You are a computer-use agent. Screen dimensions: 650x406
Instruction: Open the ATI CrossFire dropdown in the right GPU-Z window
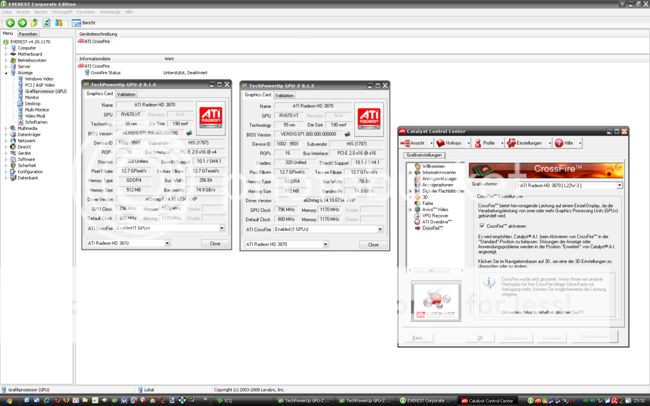point(380,229)
